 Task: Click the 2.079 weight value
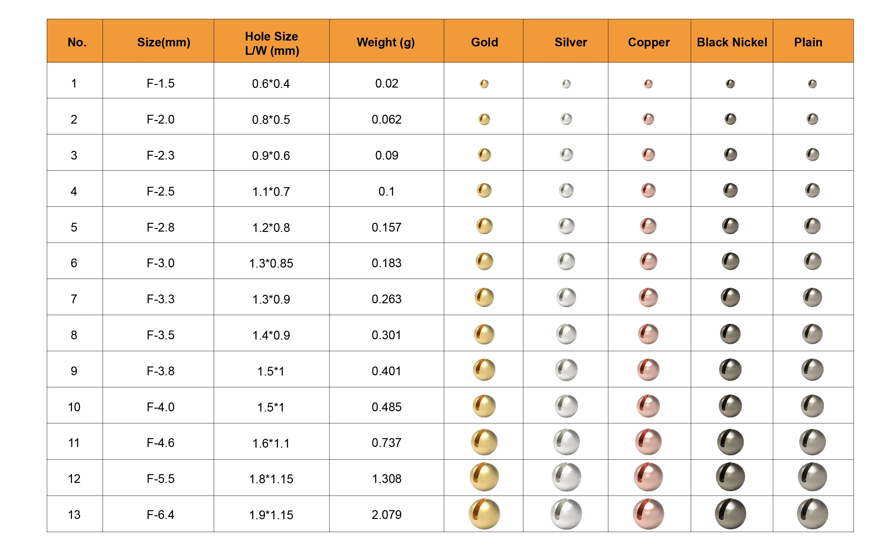tap(386, 514)
